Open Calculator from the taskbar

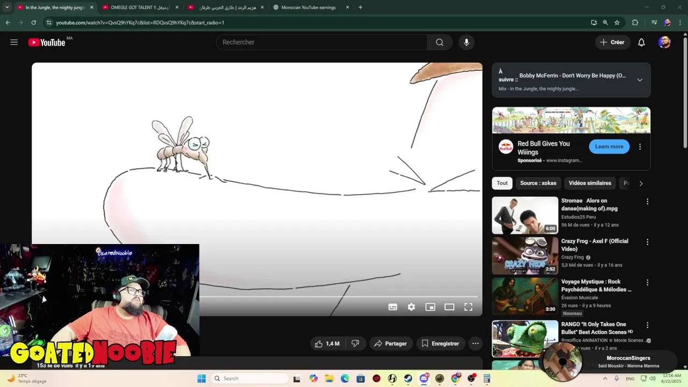pyautogui.click(x=487, y=378)
